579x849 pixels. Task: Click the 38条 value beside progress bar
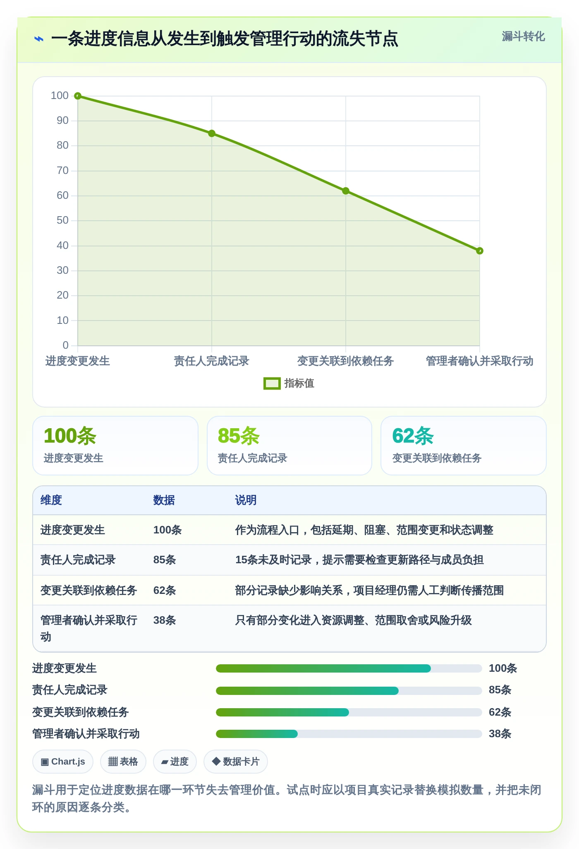point(500,734)
